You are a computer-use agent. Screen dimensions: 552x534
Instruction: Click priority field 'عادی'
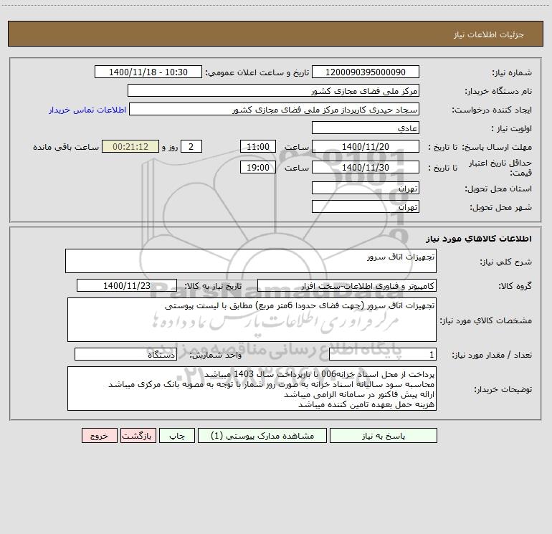366,128
